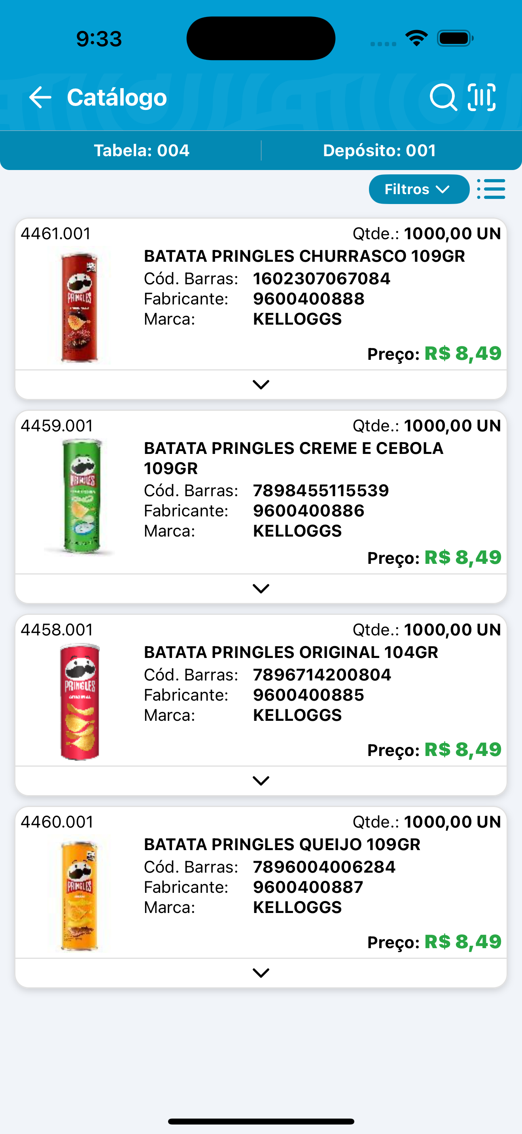522x1134 pixels.
Task: Expand details for Pringles Creme e Cebola
Action: tap(261, 589)
